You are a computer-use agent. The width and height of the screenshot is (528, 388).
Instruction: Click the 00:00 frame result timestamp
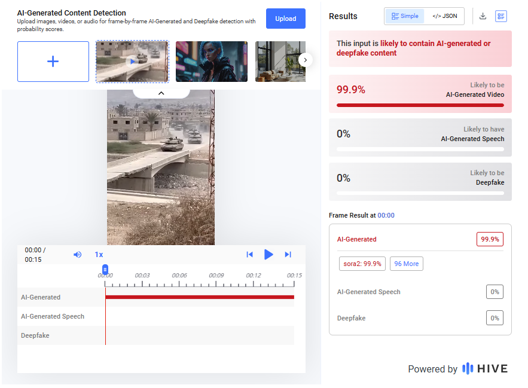coord(386,215)
